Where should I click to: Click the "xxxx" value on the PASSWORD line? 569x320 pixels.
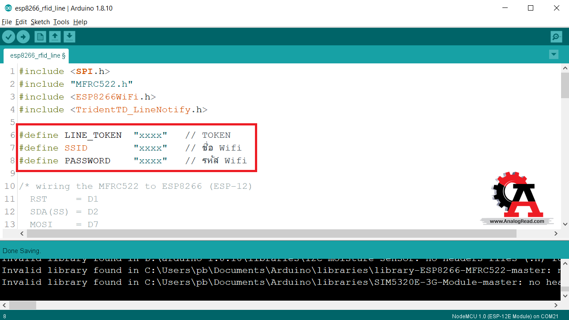[x=150, y=161]
